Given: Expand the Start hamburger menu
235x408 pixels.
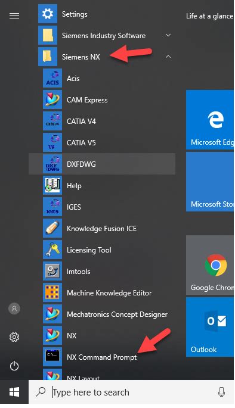Looking at the screenshot, I should [x=14, y=16].
